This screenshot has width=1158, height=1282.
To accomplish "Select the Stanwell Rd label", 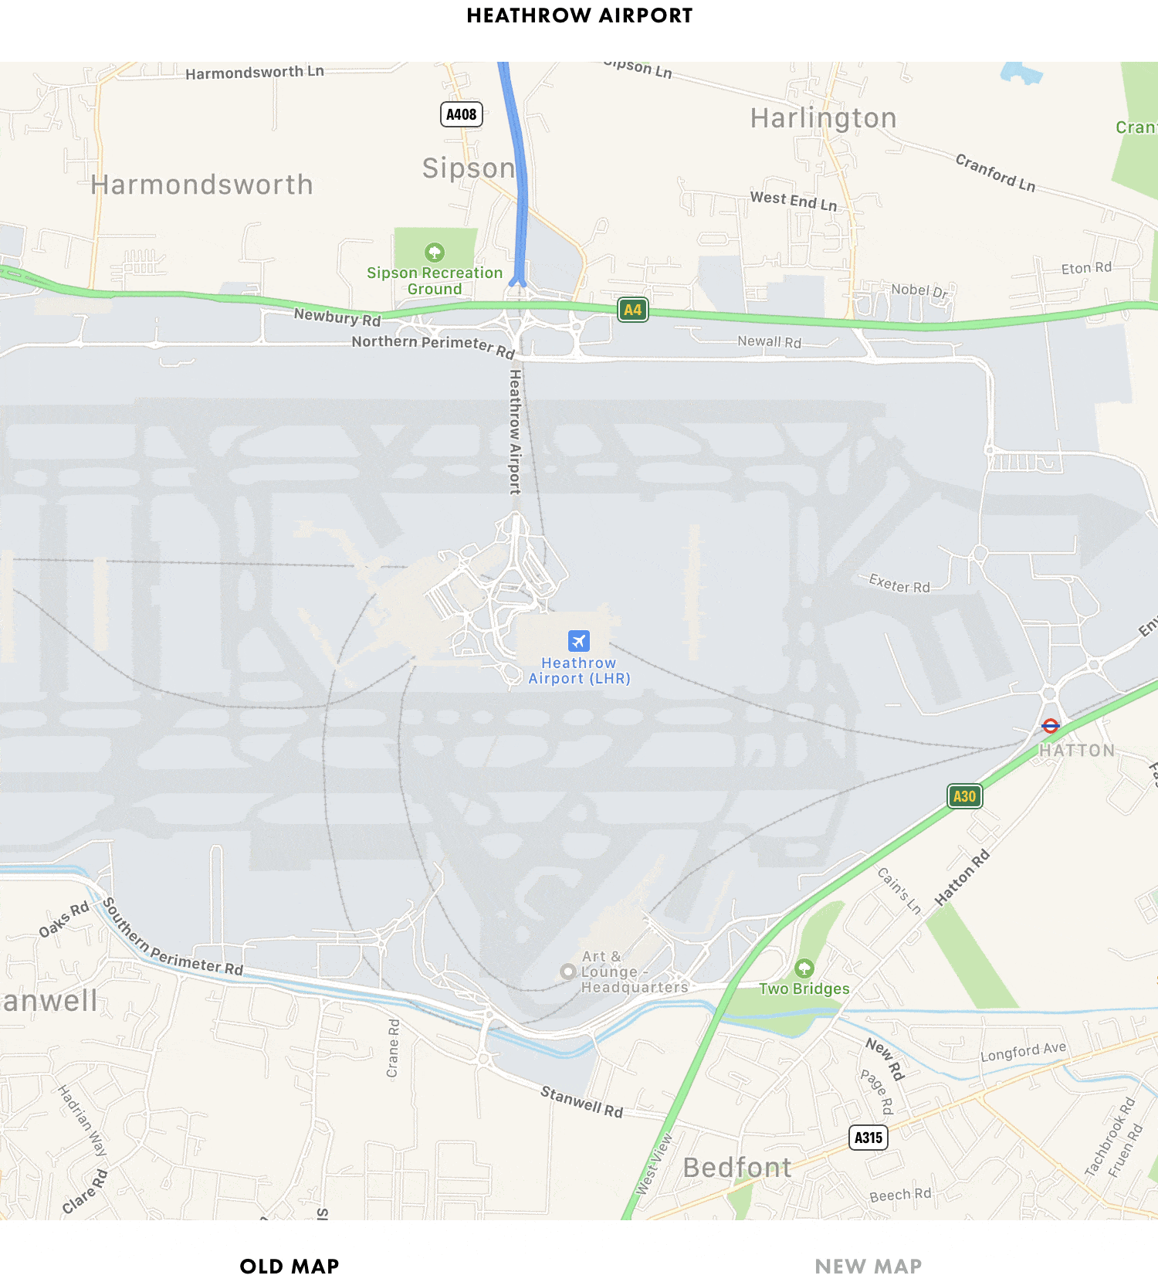I will 581,1102.
